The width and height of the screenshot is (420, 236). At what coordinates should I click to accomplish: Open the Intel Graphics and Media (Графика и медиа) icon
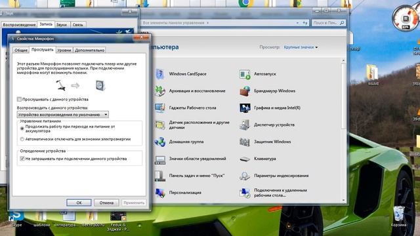245,108
